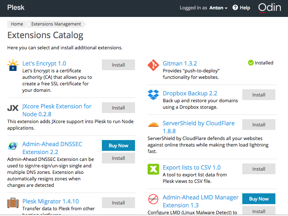Open the Gitman 1.3.2 link
Viewport: 288px width, 216px height.
tap(180, 63)
